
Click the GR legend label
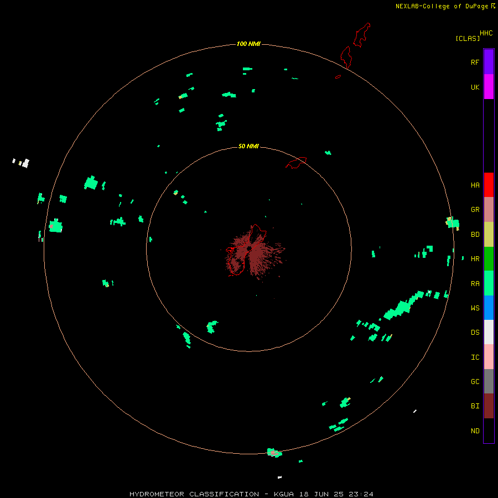(x=475, y=210)
